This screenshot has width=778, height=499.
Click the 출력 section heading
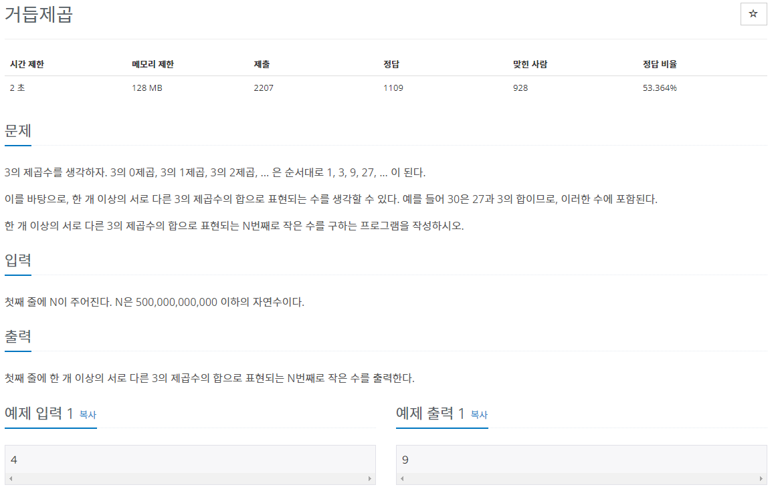tap(18, 337)
